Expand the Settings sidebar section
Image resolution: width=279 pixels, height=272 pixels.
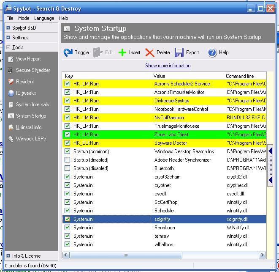[8, 38]
